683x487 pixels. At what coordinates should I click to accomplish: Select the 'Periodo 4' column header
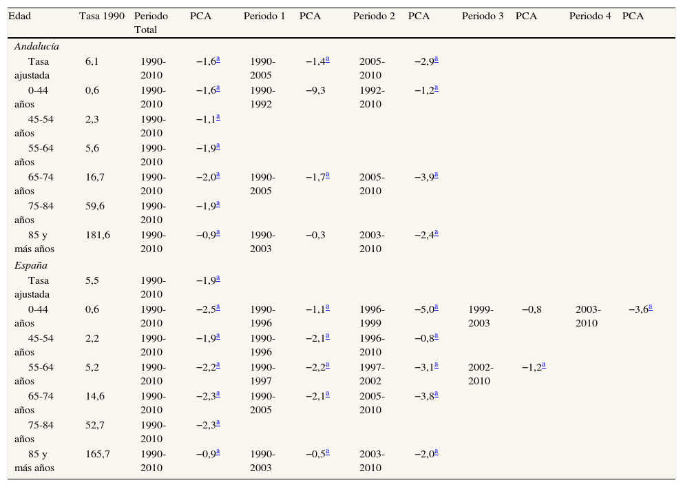pos(590,16)
